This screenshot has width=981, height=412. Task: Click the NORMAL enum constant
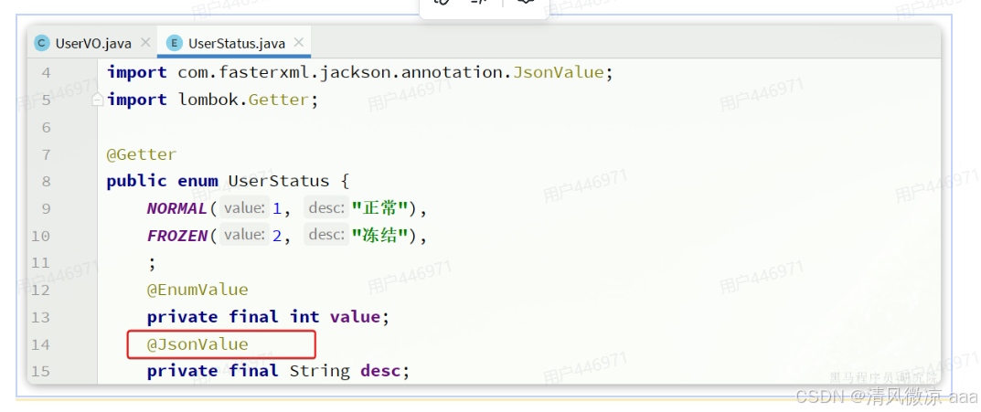coord(177,208)
